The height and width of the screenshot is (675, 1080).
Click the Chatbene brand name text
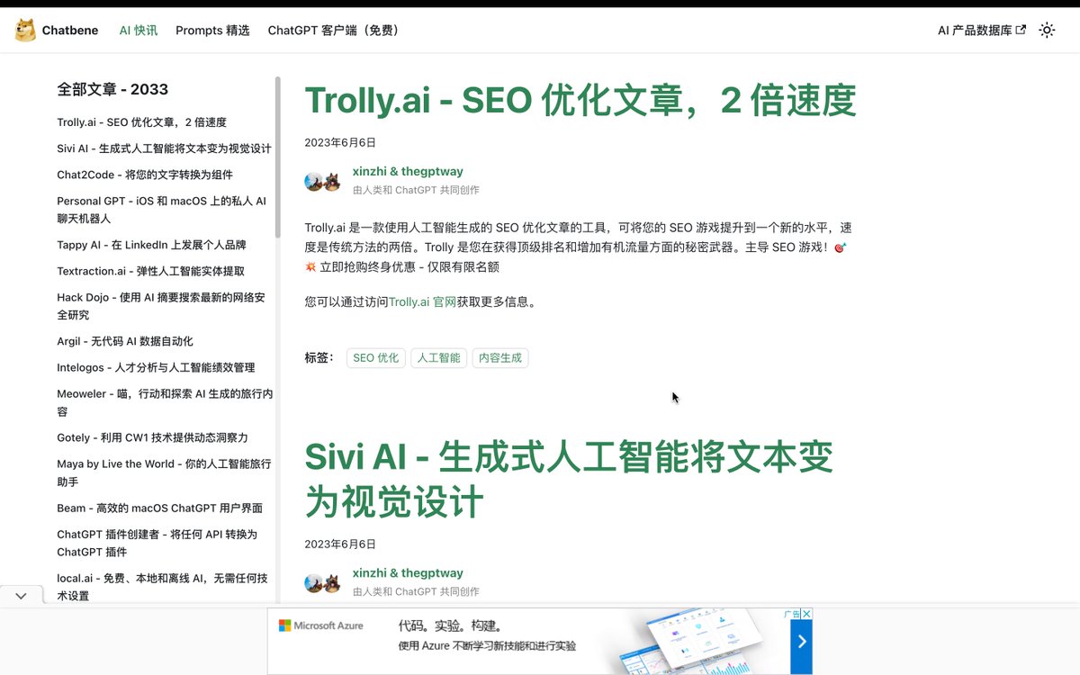pyautogui.click(x=70, y=31)
